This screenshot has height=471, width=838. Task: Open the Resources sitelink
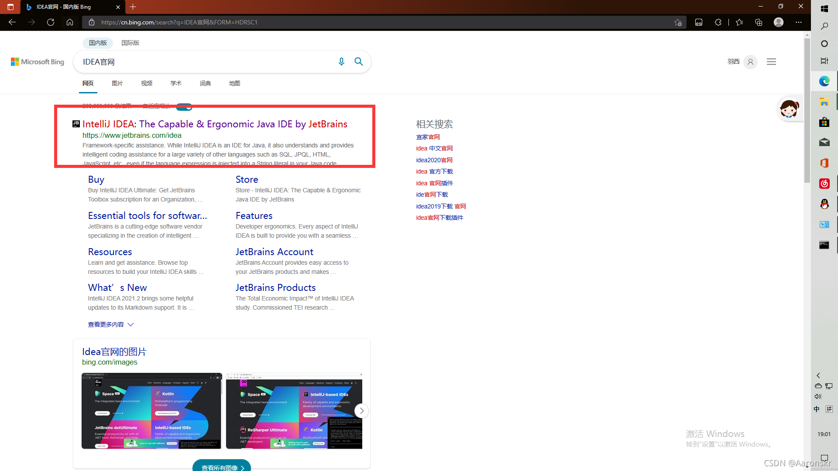(110, 252)
